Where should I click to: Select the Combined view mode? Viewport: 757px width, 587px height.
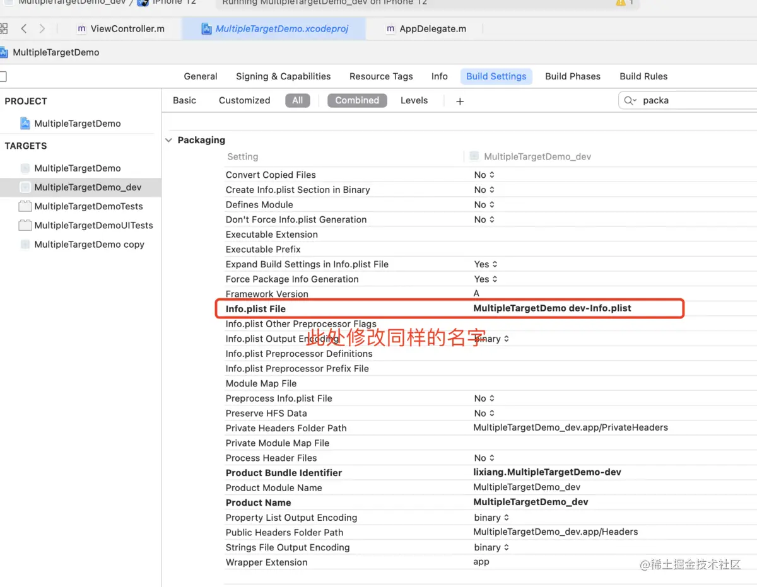pos(357,100)
